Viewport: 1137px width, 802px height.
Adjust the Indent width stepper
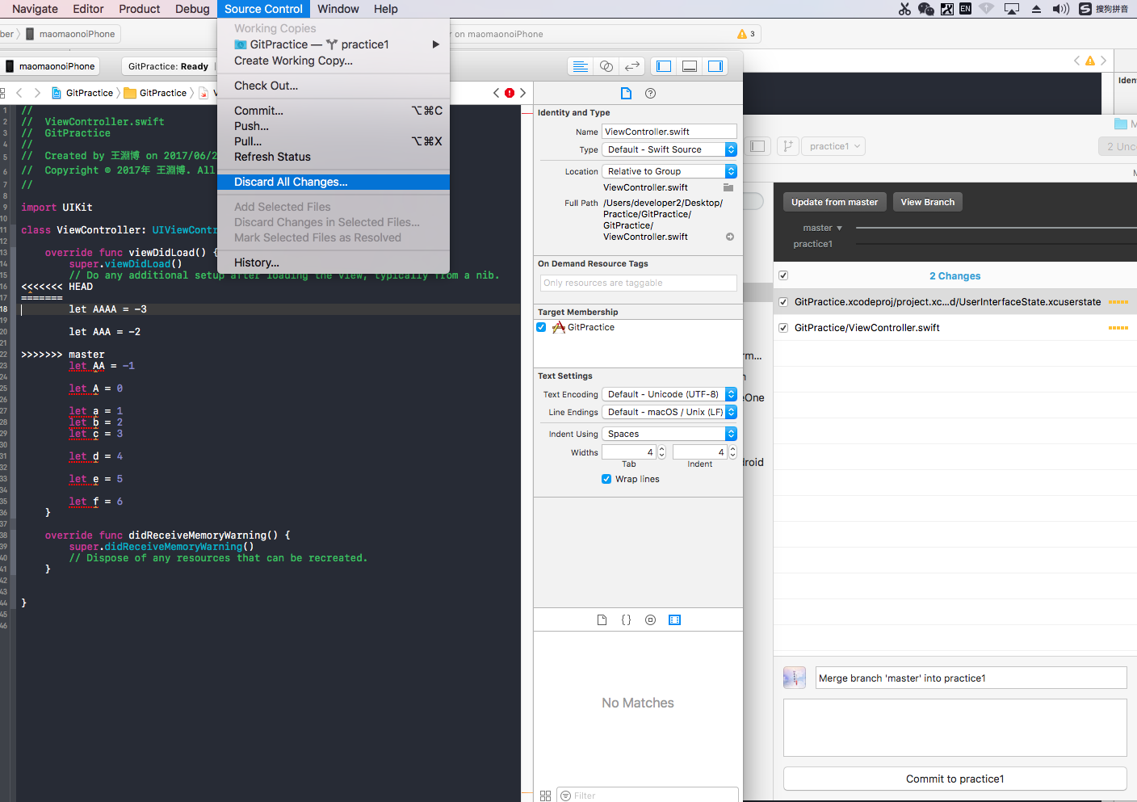tap(733, 452)
